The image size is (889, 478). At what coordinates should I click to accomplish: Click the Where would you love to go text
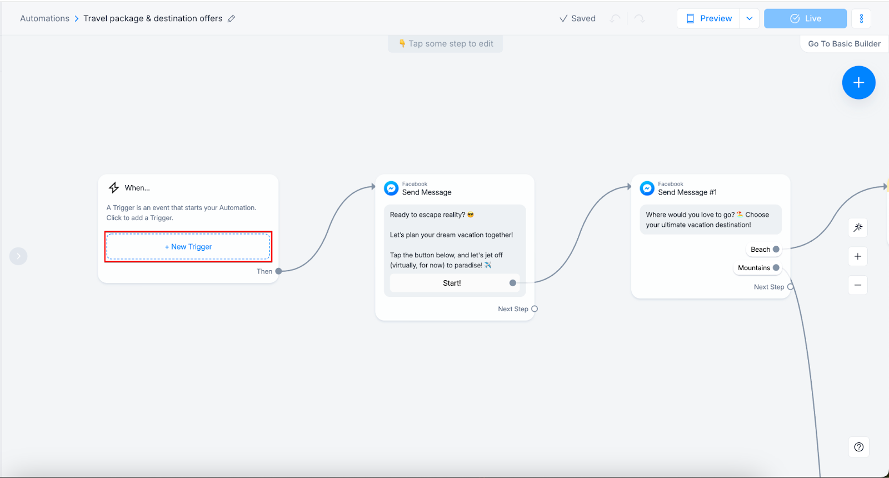coord(707,220)
